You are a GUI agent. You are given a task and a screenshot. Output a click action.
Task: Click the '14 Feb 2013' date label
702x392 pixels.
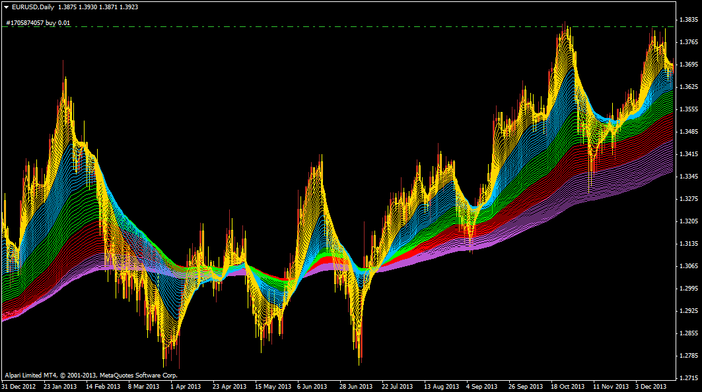(x=102, y=387)
